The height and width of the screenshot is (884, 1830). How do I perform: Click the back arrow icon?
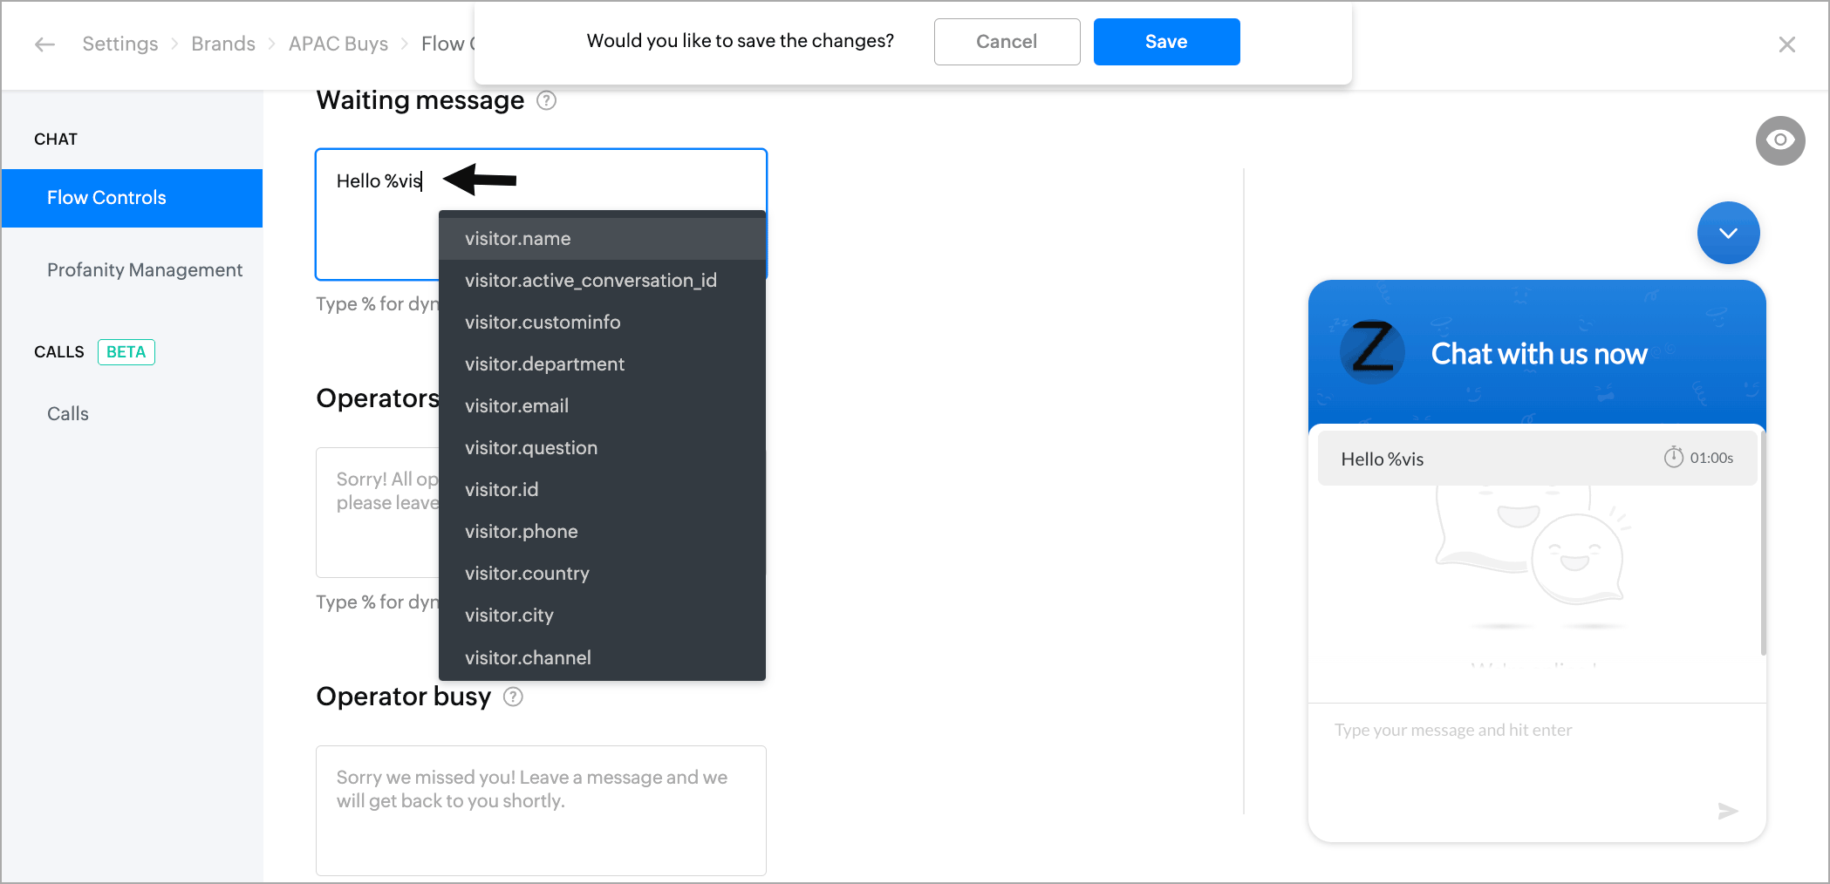[44, 44]
